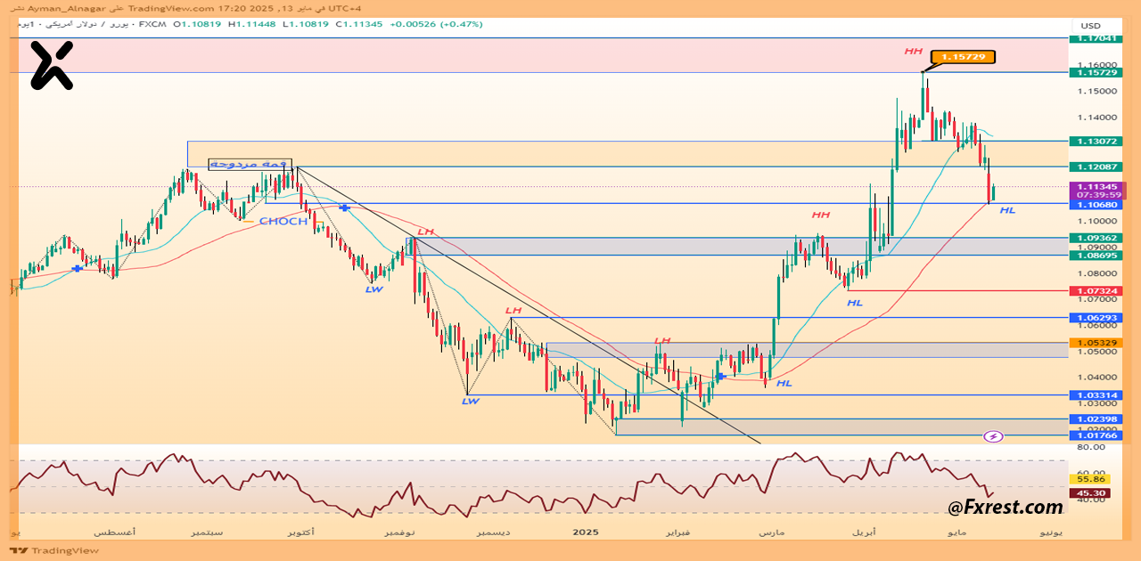Click the 1.01766 price axis label
The width and height of the screenshot is (1141, 561).
(1096, 435)
